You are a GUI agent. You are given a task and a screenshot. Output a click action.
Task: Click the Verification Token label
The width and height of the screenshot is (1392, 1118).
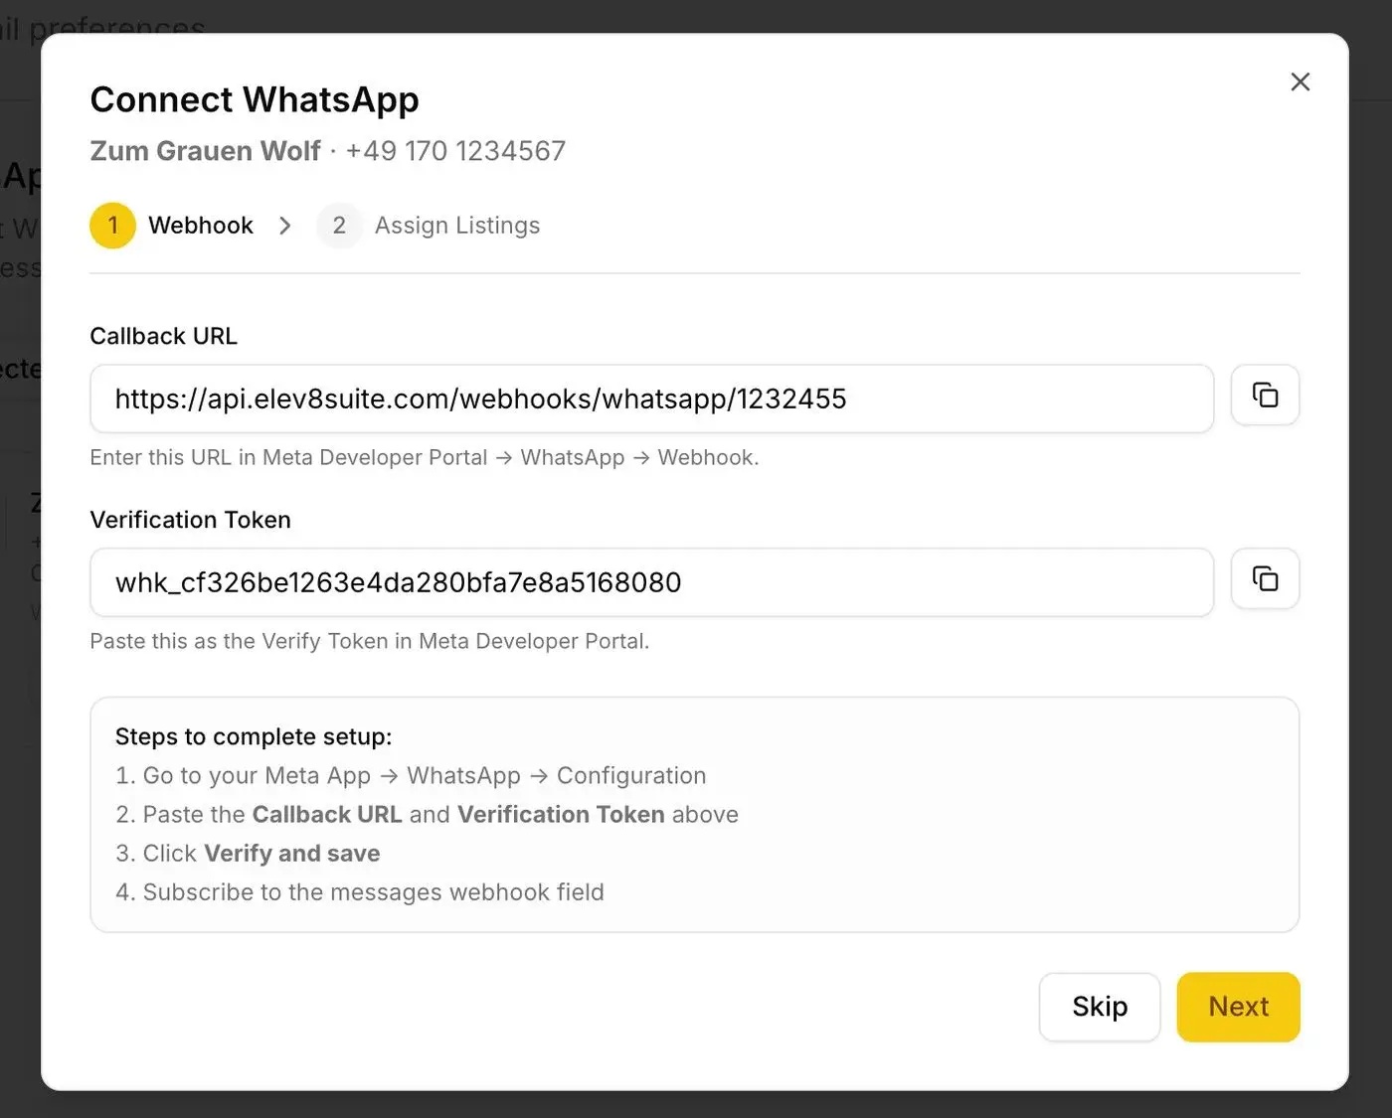point(190,520)
